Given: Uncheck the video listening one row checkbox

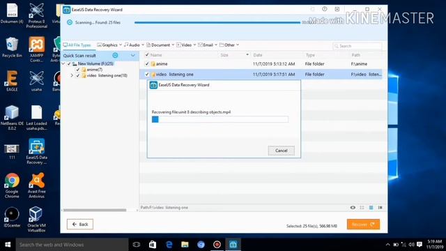Looking at the screenshot, I should coord(147,75).
